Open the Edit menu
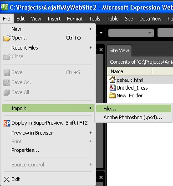This screenshot has height=186, width=173. click(x=20, y=19)
